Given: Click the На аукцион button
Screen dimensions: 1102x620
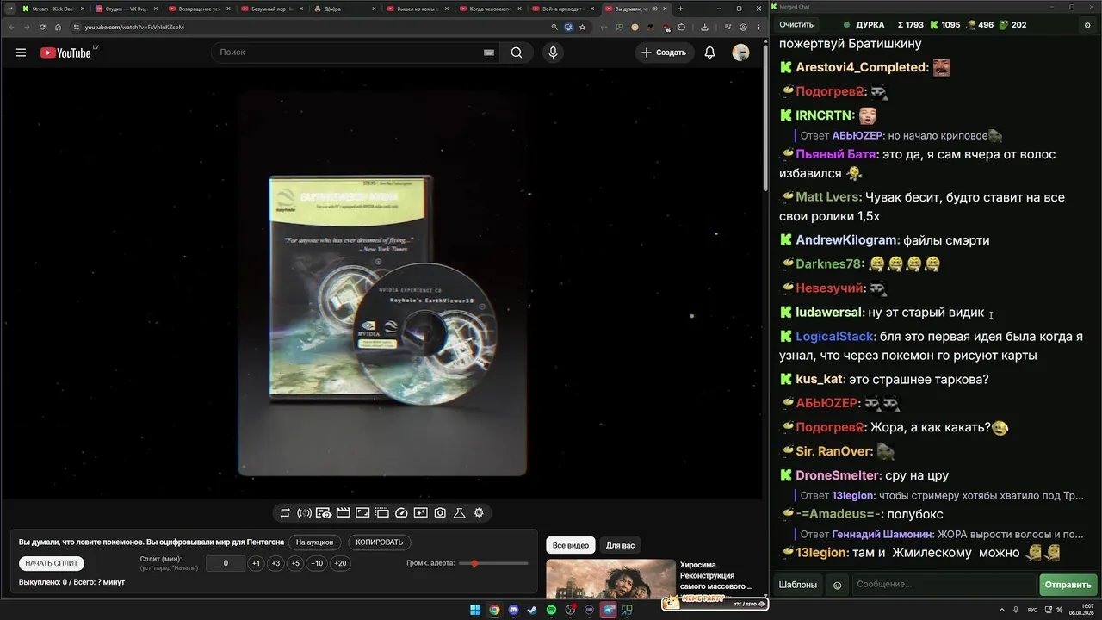Looking at the screenshot, I should (x=314, y=542).
